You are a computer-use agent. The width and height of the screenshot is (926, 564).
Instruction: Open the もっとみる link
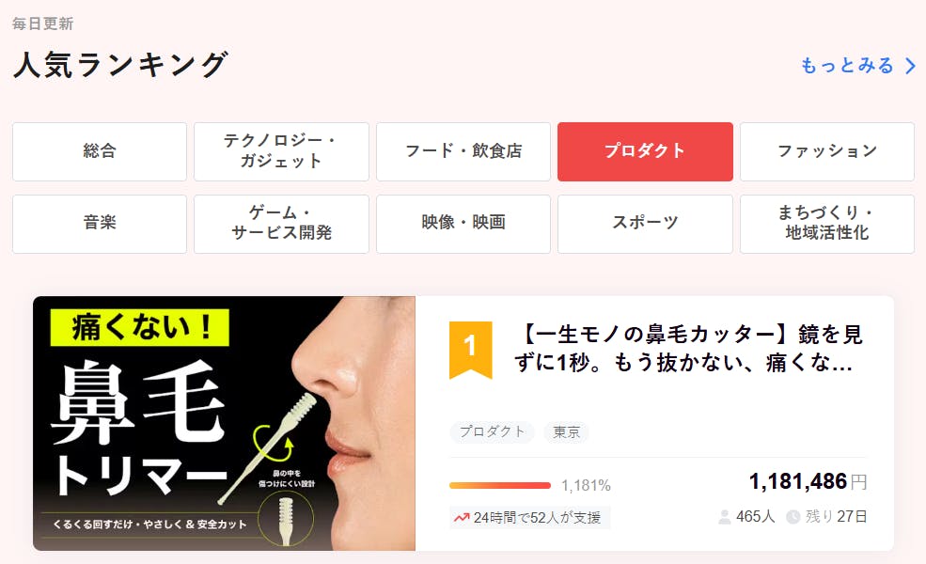[x=847, y=66]
